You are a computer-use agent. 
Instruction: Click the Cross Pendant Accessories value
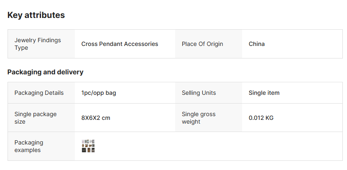click(x=120, y=44)
